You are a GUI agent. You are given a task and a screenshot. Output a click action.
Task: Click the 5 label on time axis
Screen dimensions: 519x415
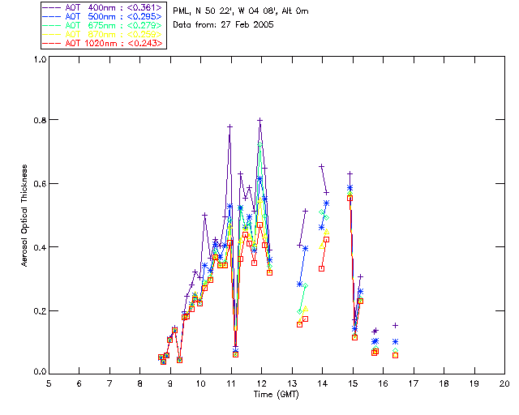tap(49, 384)
